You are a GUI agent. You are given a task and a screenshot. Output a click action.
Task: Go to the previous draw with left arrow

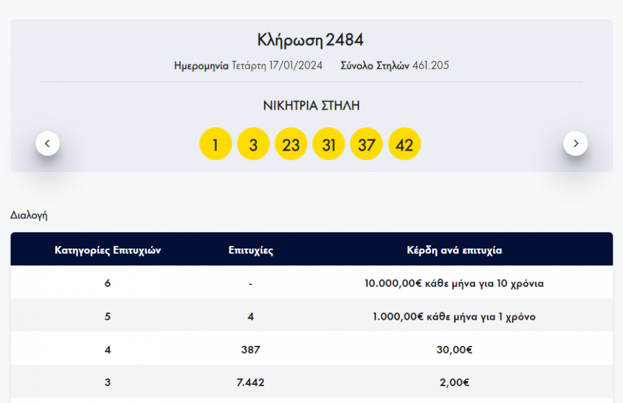pos(47,143)
